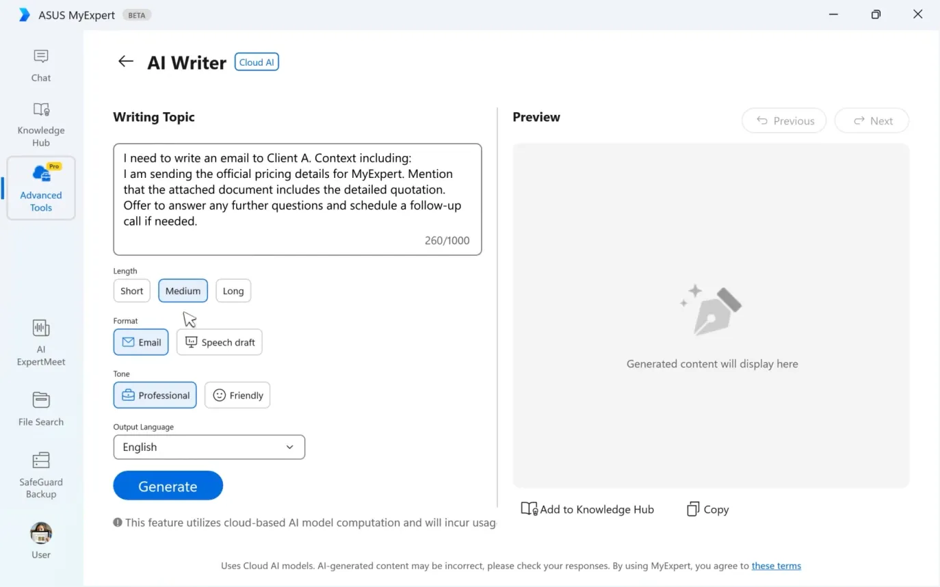Open Knowledge Hub from the sidebar

click(x=41, y=125)
